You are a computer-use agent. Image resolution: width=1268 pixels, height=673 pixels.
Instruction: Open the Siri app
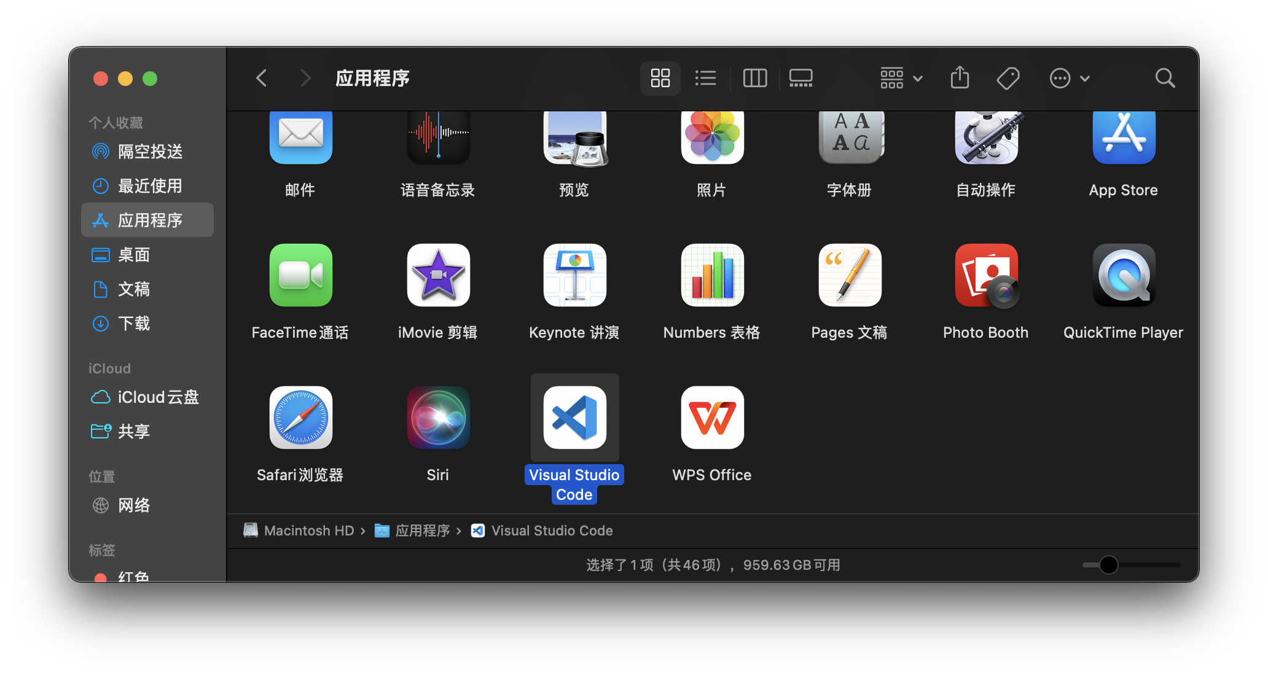pos(437,418)
